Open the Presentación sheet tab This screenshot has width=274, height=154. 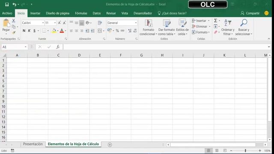[x=33, y=144]
